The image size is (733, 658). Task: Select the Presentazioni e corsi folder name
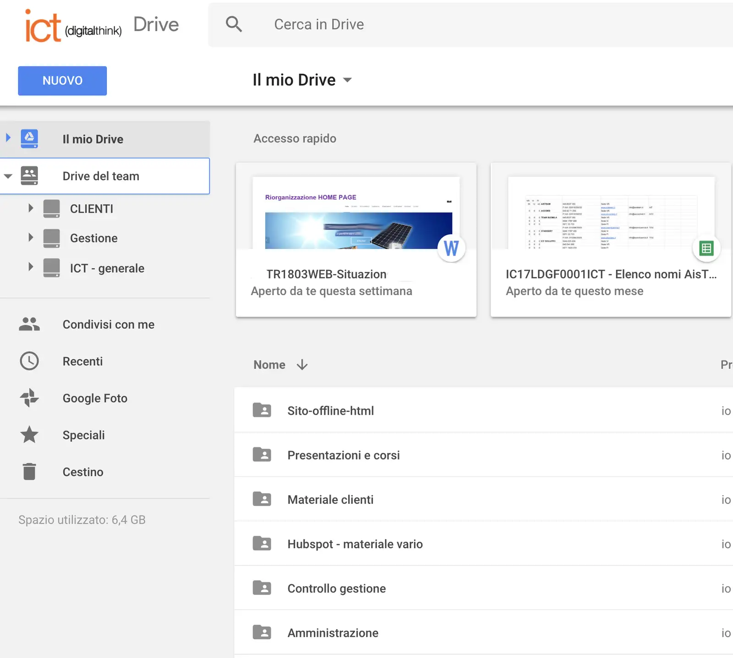pos(344,455)
